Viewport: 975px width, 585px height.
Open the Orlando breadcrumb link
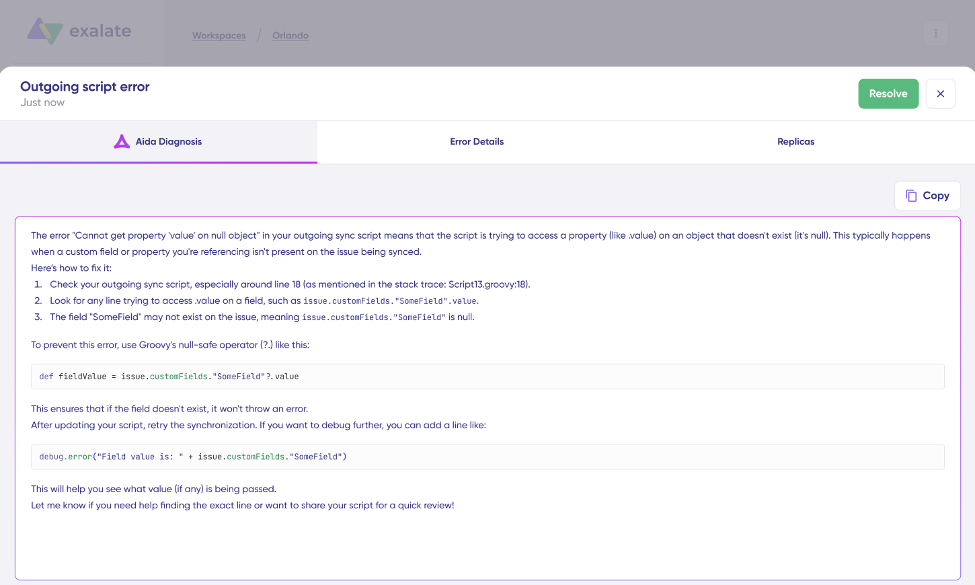pos(290,36)
